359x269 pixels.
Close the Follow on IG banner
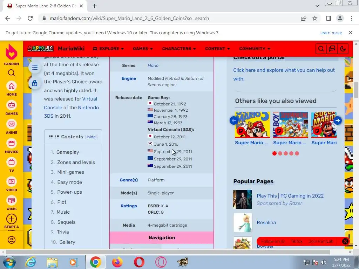coord(345,241)
